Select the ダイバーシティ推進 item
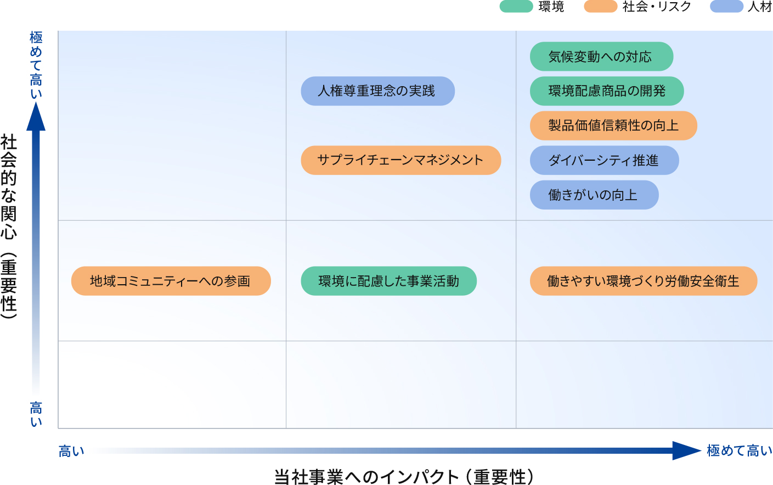Screen dimensions: 773x485 point(604,160)
